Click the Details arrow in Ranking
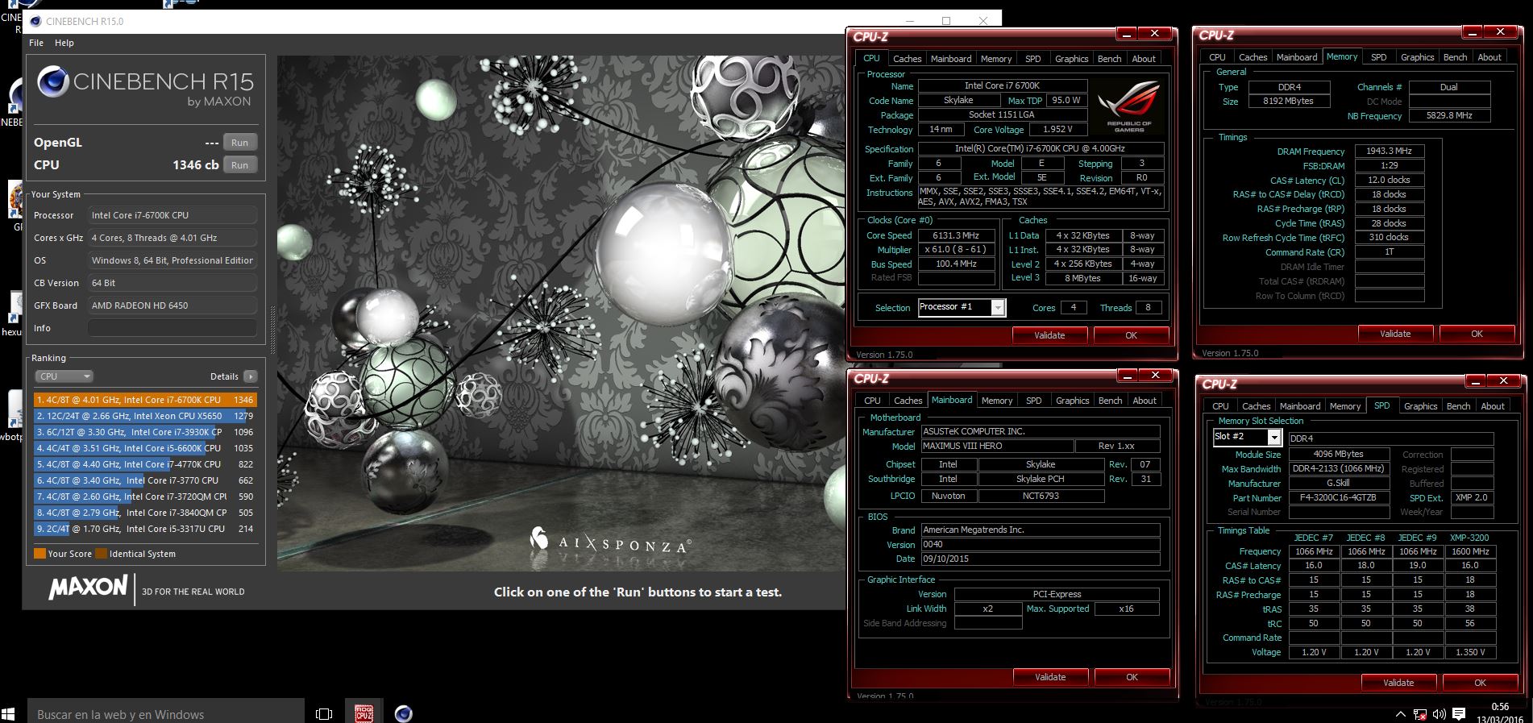This screenshot has height=723, width=1533. (251, 376)
